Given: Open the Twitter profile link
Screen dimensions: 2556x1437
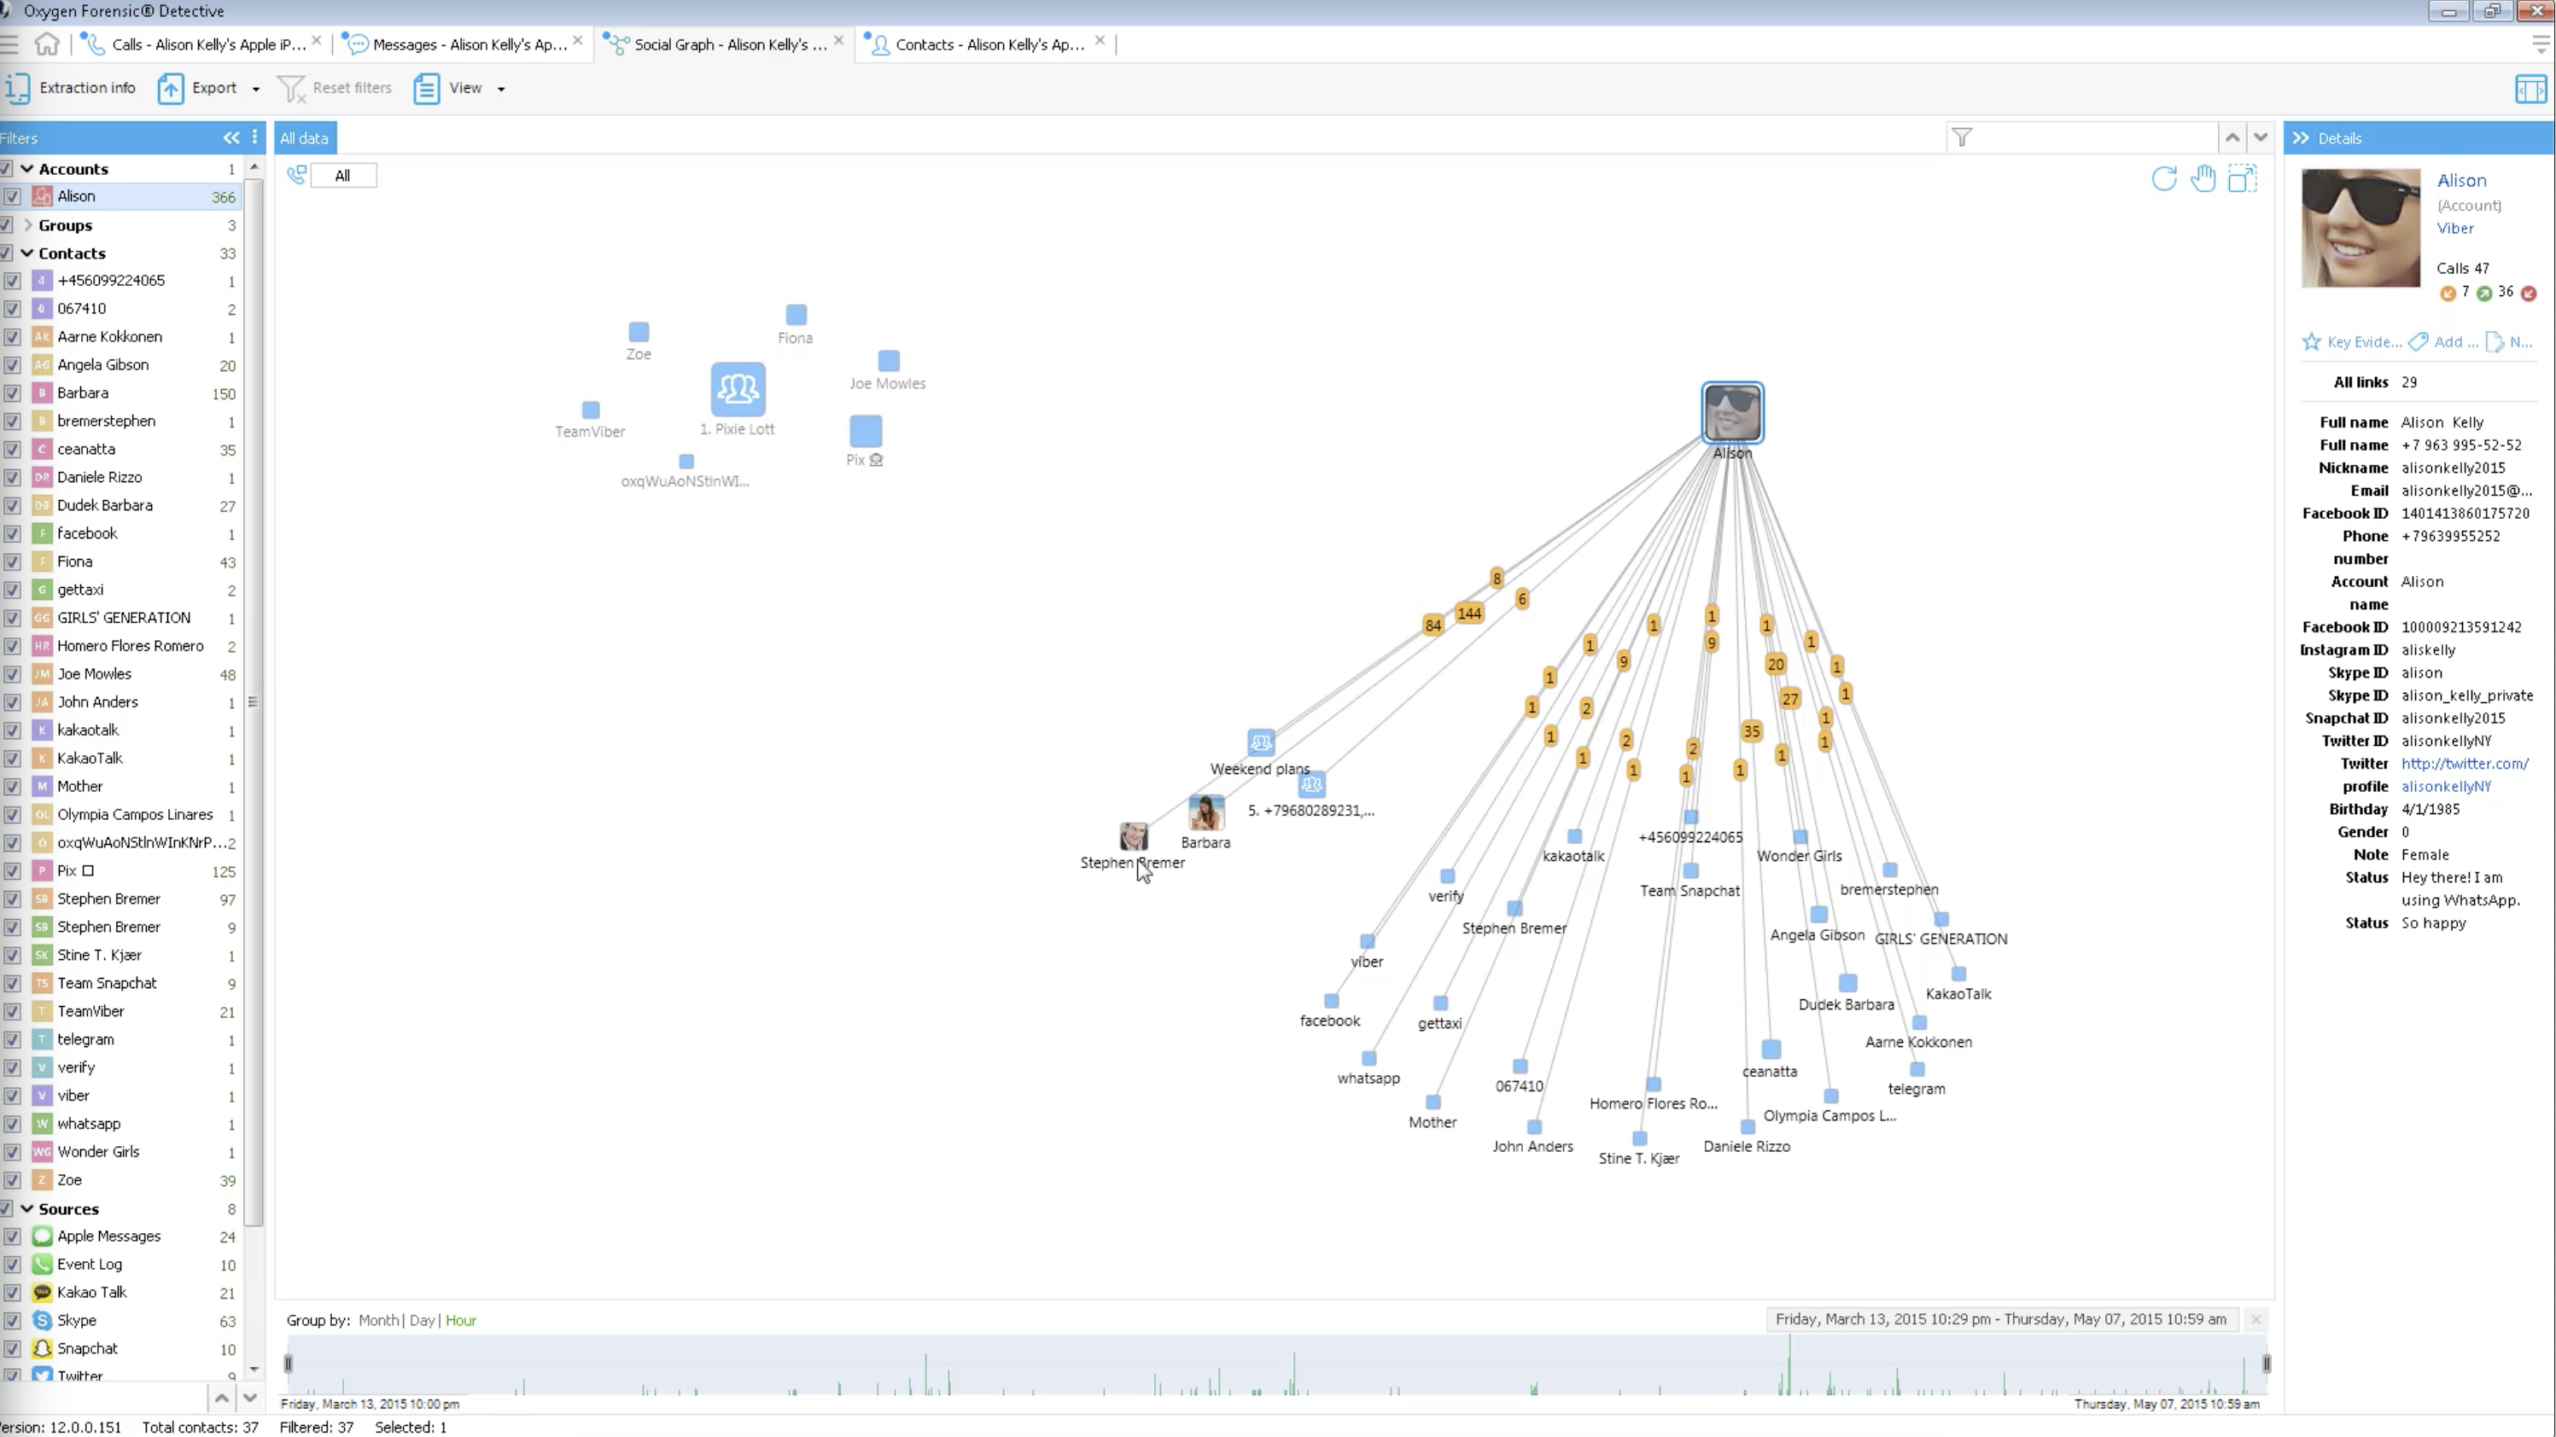Looking at the screenshot, I should click(x=2465, y=775).
